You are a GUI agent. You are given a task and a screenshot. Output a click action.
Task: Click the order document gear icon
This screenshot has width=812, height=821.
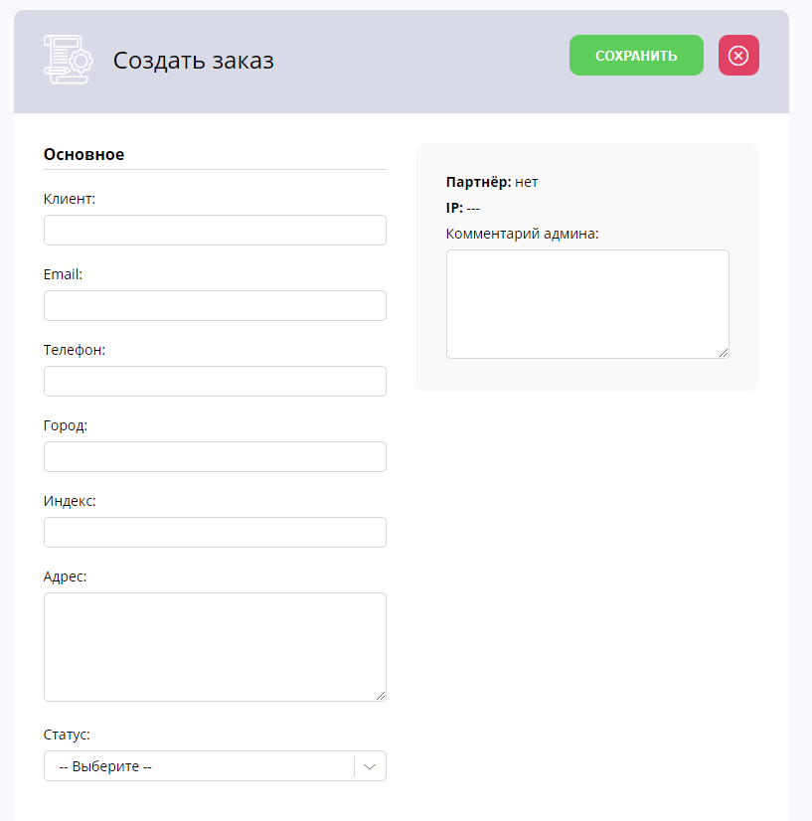click(68, 60)
